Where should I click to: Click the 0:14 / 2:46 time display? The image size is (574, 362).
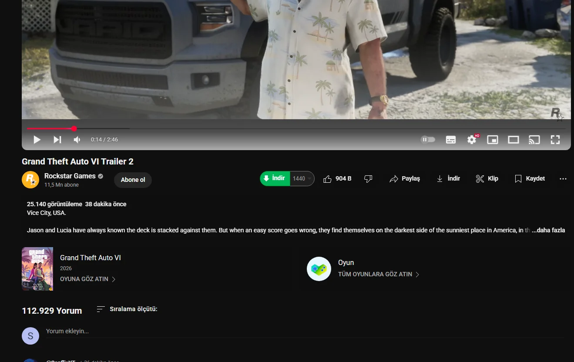point(104,140)
